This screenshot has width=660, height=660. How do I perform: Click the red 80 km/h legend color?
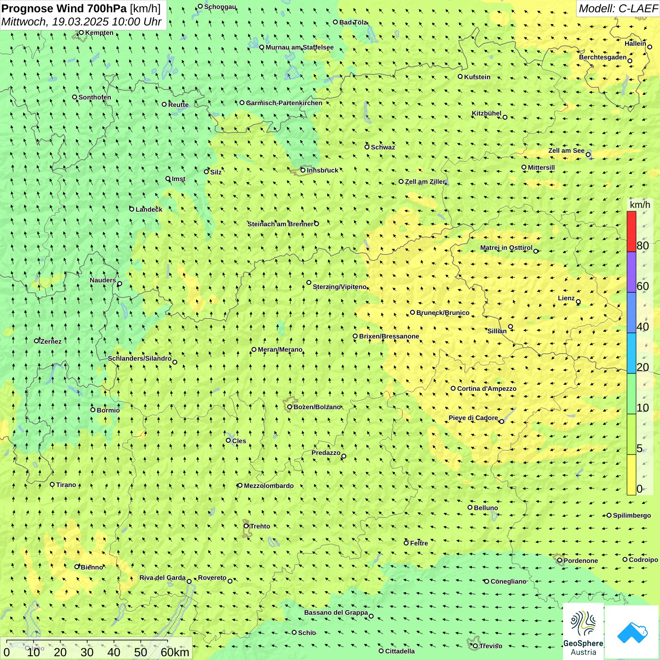coord(631,231)
